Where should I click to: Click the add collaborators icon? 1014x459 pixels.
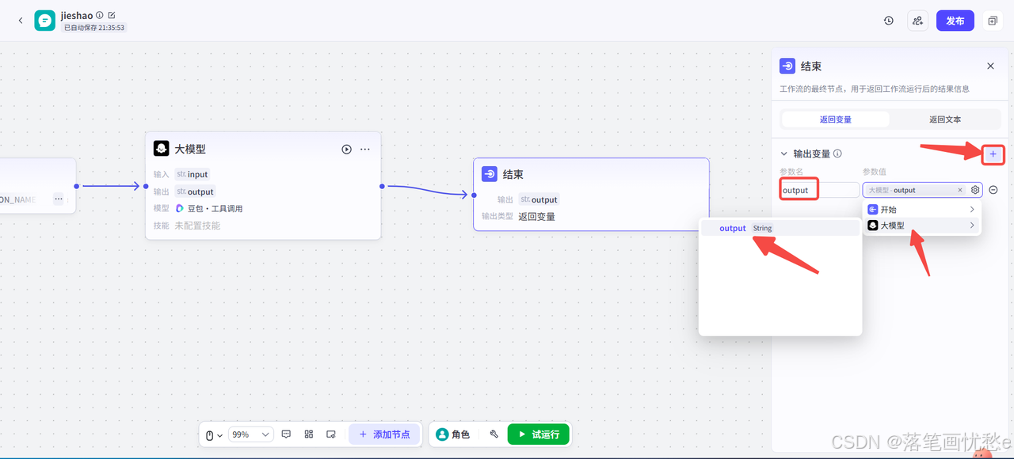tap(917, 20)
